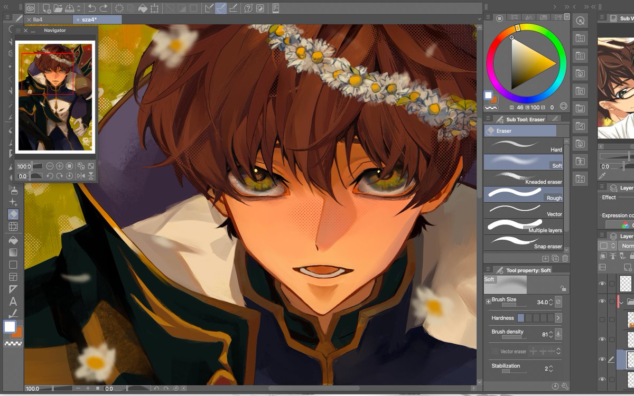
Task: Click the Stabilization stepper arrows
Action: point(551,369)
